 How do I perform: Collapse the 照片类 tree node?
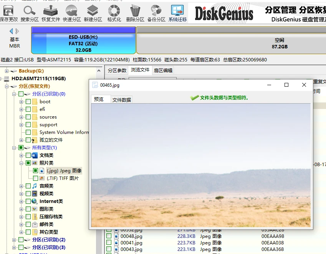pos(21,163)
